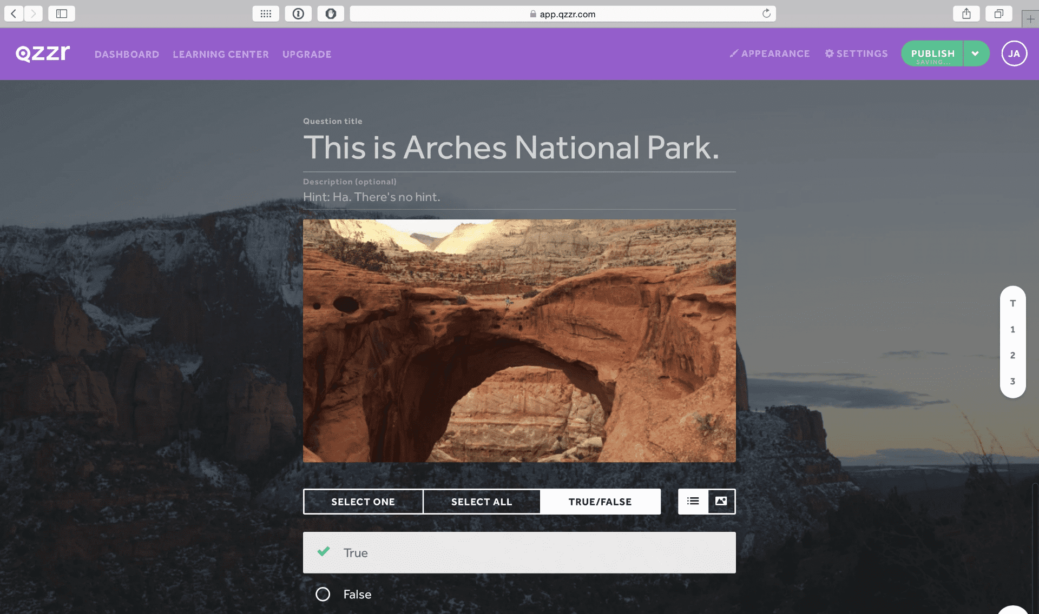Image resolution: width=1039 pixels, height=614 pixels.
Task: Go to the Dashboard
Action: tap(127, 54)
